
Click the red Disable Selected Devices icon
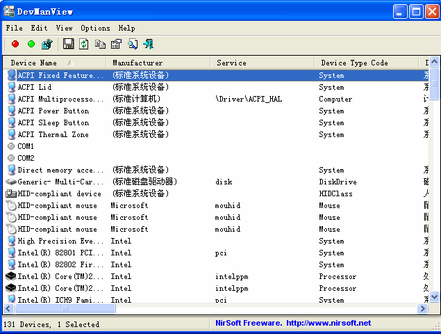click(15, 44)
